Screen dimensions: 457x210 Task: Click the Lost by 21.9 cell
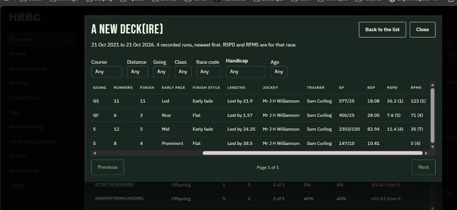coord(240,101)
